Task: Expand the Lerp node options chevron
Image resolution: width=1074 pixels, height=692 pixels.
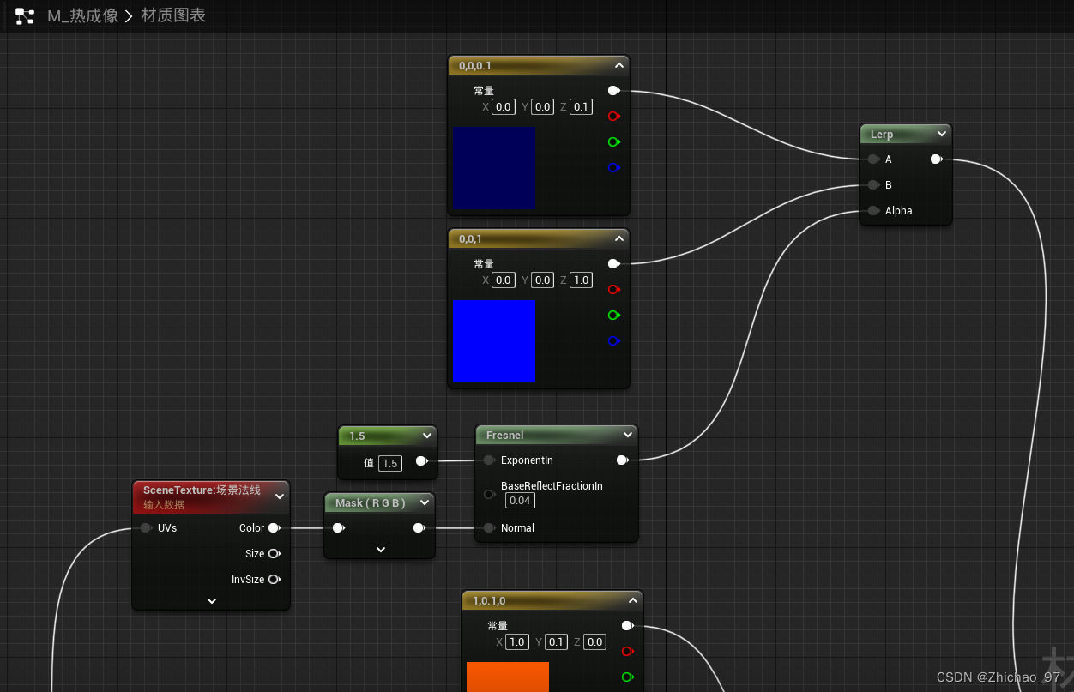Action: [942, 134]
